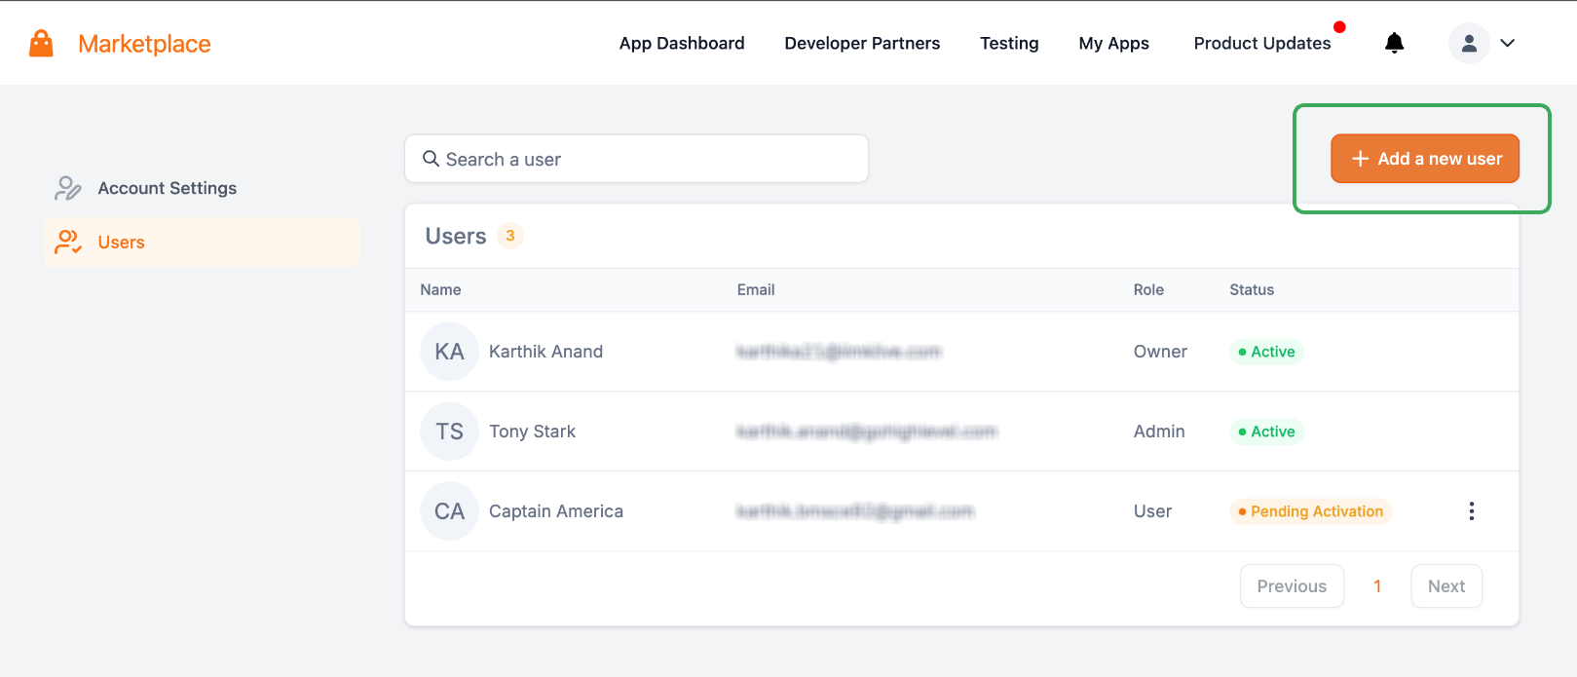Screen dimensions: 1577x677
Task: Select the Karthik Anand name
Action: (545, 352)
